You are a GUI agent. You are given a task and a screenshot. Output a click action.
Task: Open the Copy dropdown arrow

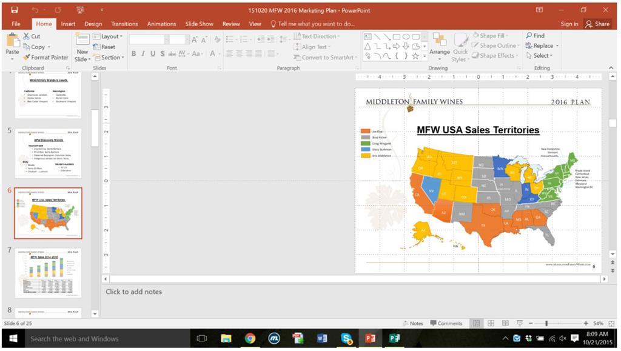[x=49, y=47]
